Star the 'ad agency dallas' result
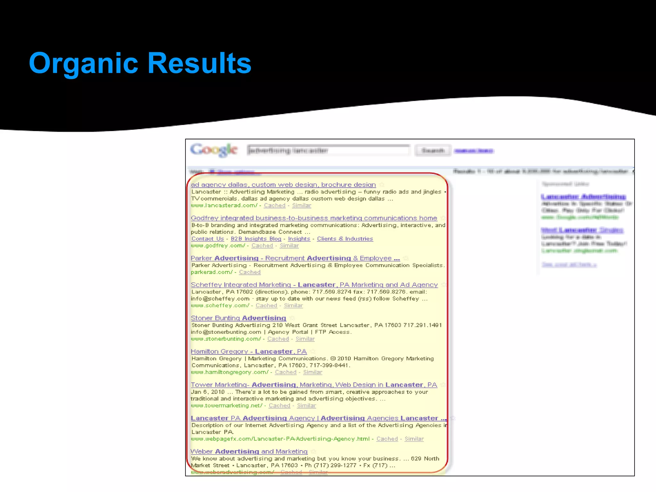The width and height of the screenshot is (656, 492). pos(381,185)
